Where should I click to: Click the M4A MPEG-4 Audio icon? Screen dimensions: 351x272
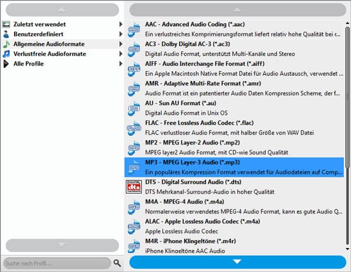click(133, 207)
